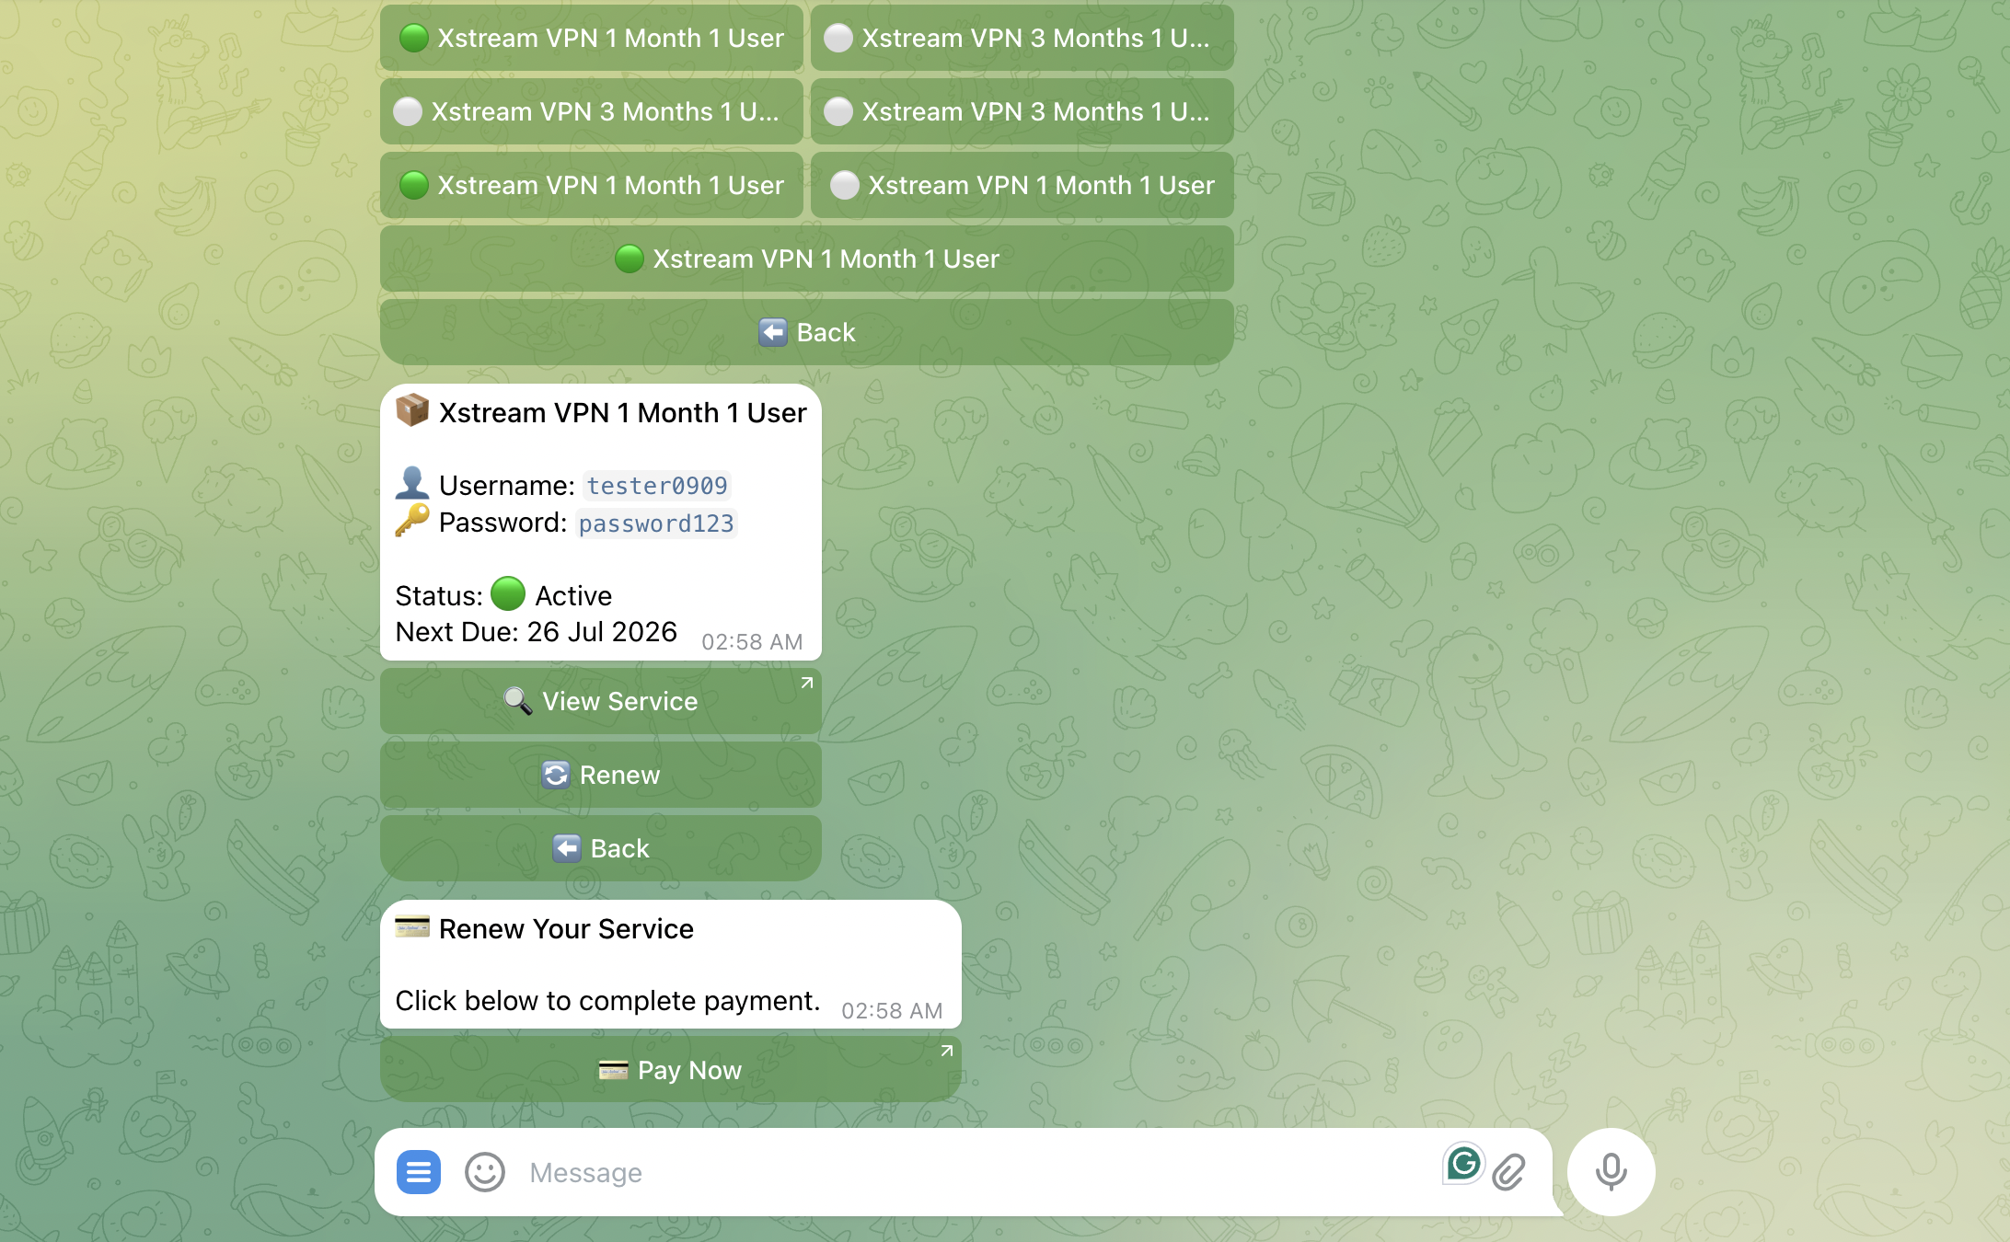
Task: Select second-row right Xstream VPN 3 Months service
Action: [1022, 111]
